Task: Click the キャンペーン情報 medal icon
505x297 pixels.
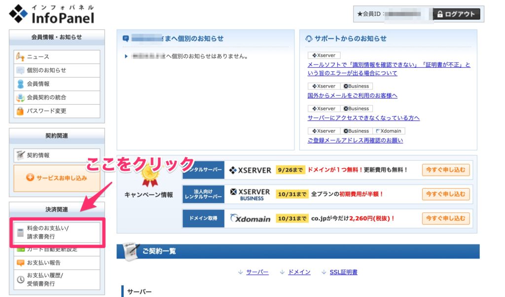Action: click(150, 176)
